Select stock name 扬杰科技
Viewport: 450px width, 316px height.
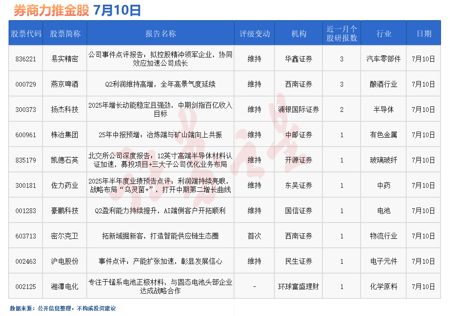point(64,109)
